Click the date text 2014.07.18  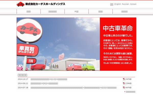point(23,88)
